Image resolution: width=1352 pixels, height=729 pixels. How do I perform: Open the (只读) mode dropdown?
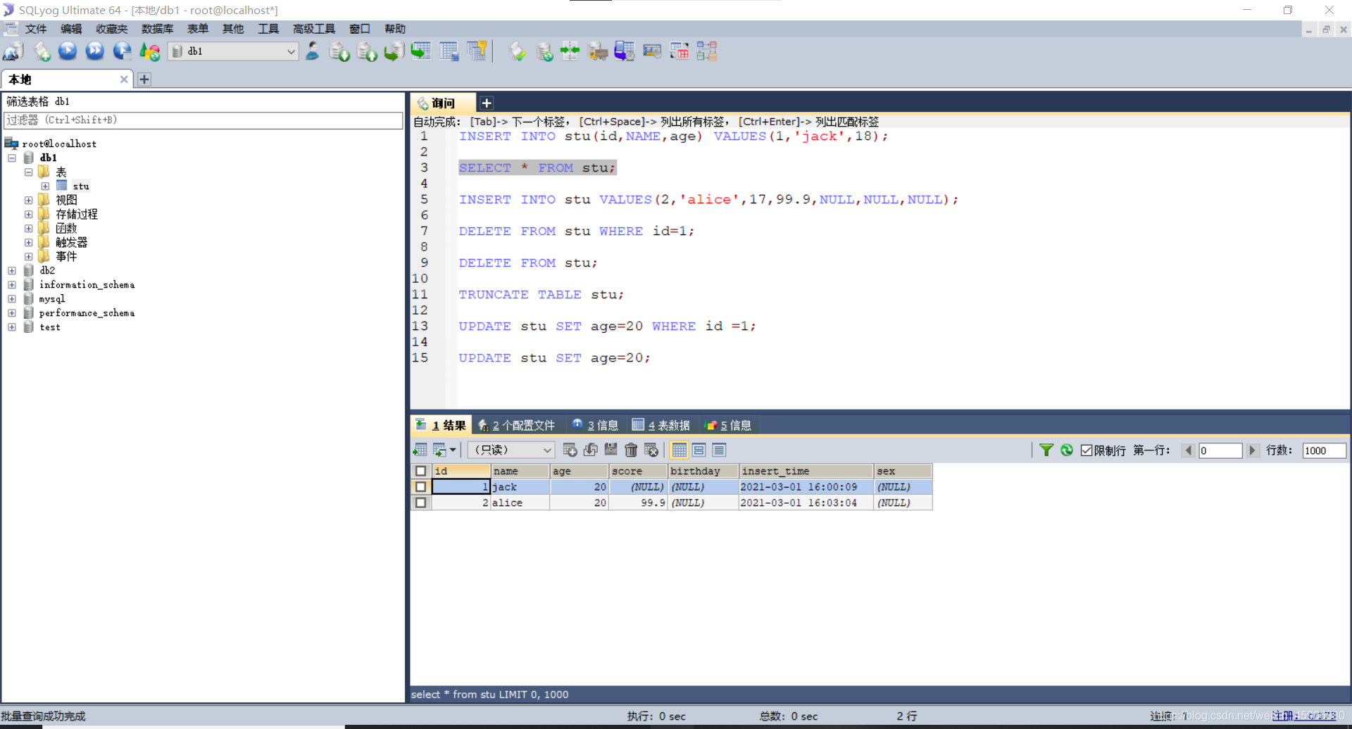546,450
